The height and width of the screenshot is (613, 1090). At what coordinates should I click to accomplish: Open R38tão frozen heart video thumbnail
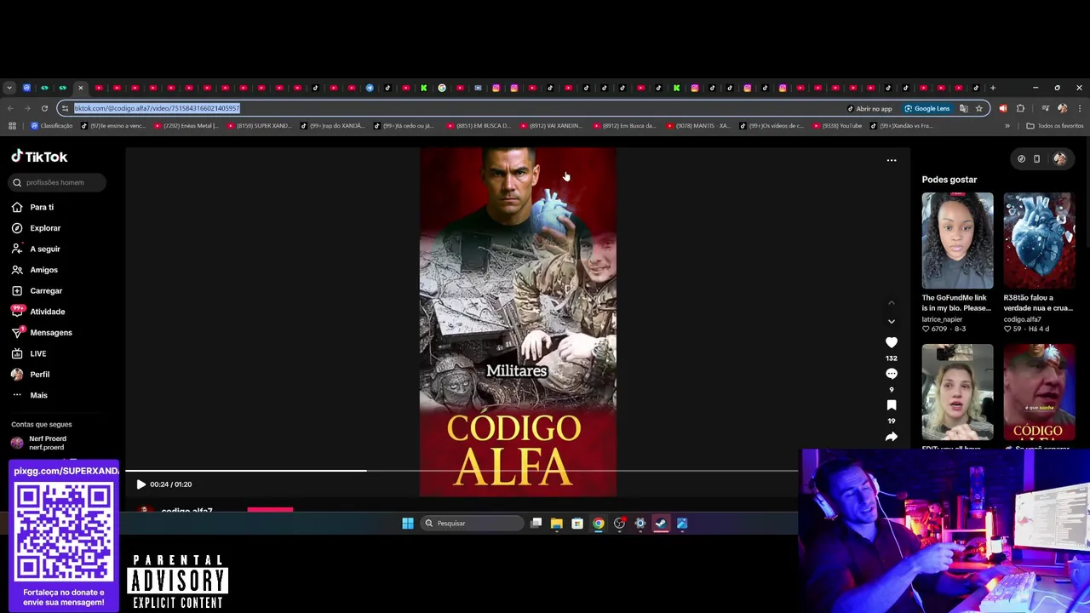click(x=1039, y=241)
